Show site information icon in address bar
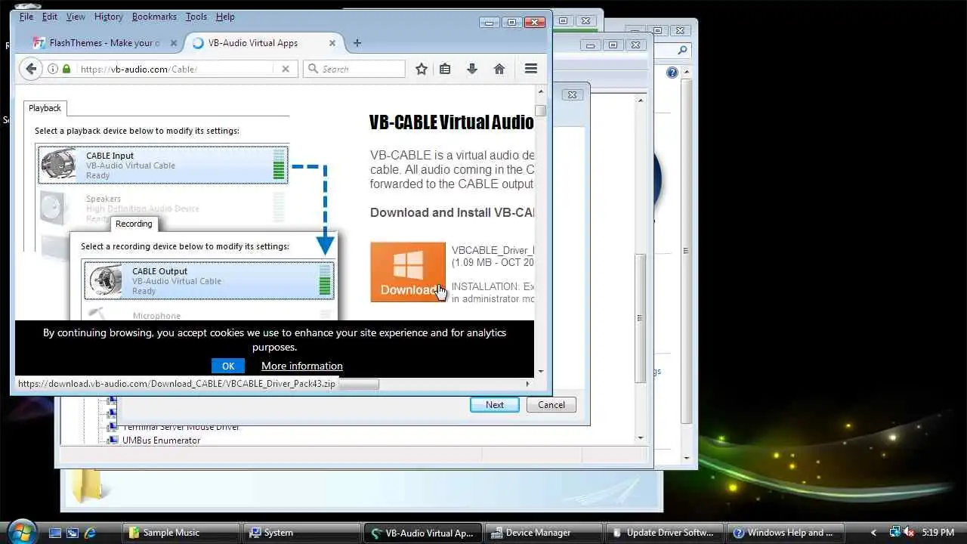Image resolution: width=967 pixels, height=544 pixels. click(53, 69)
